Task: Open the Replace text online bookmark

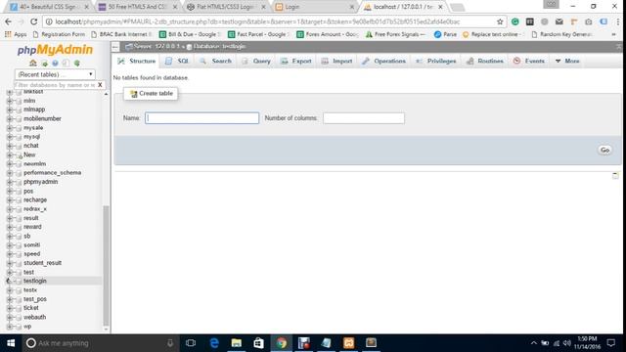Action: coord(492,34)
